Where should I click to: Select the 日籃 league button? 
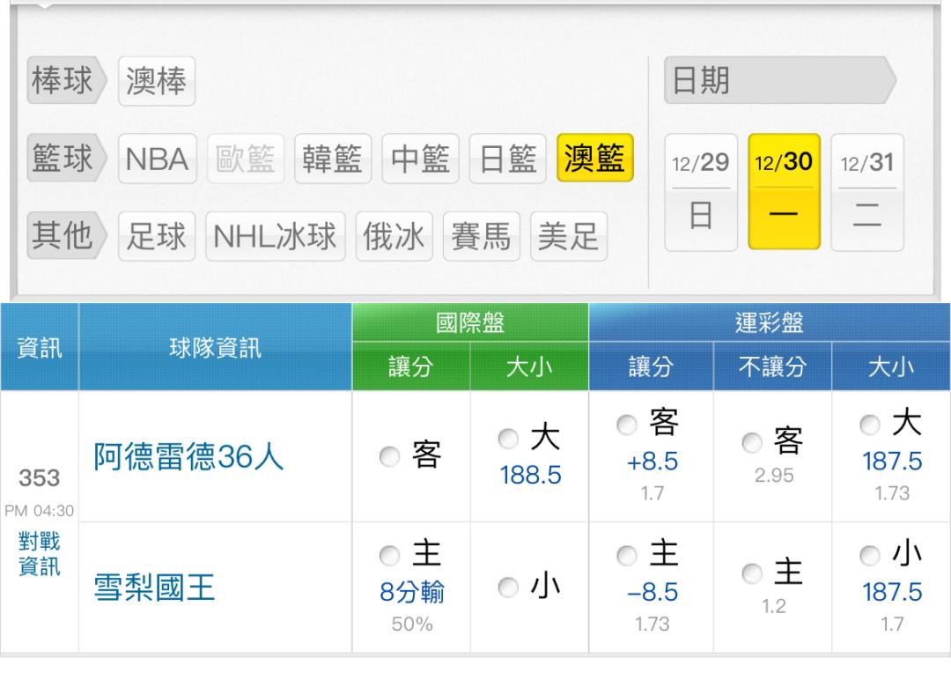(x=508, y=159)
